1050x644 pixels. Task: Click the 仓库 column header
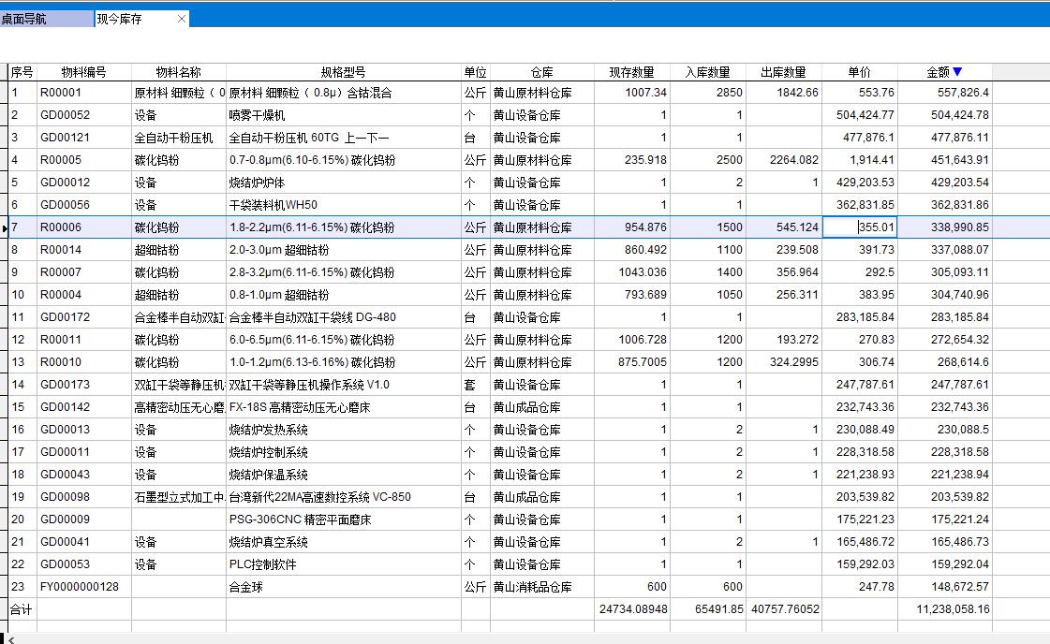[x=541, y=72]
